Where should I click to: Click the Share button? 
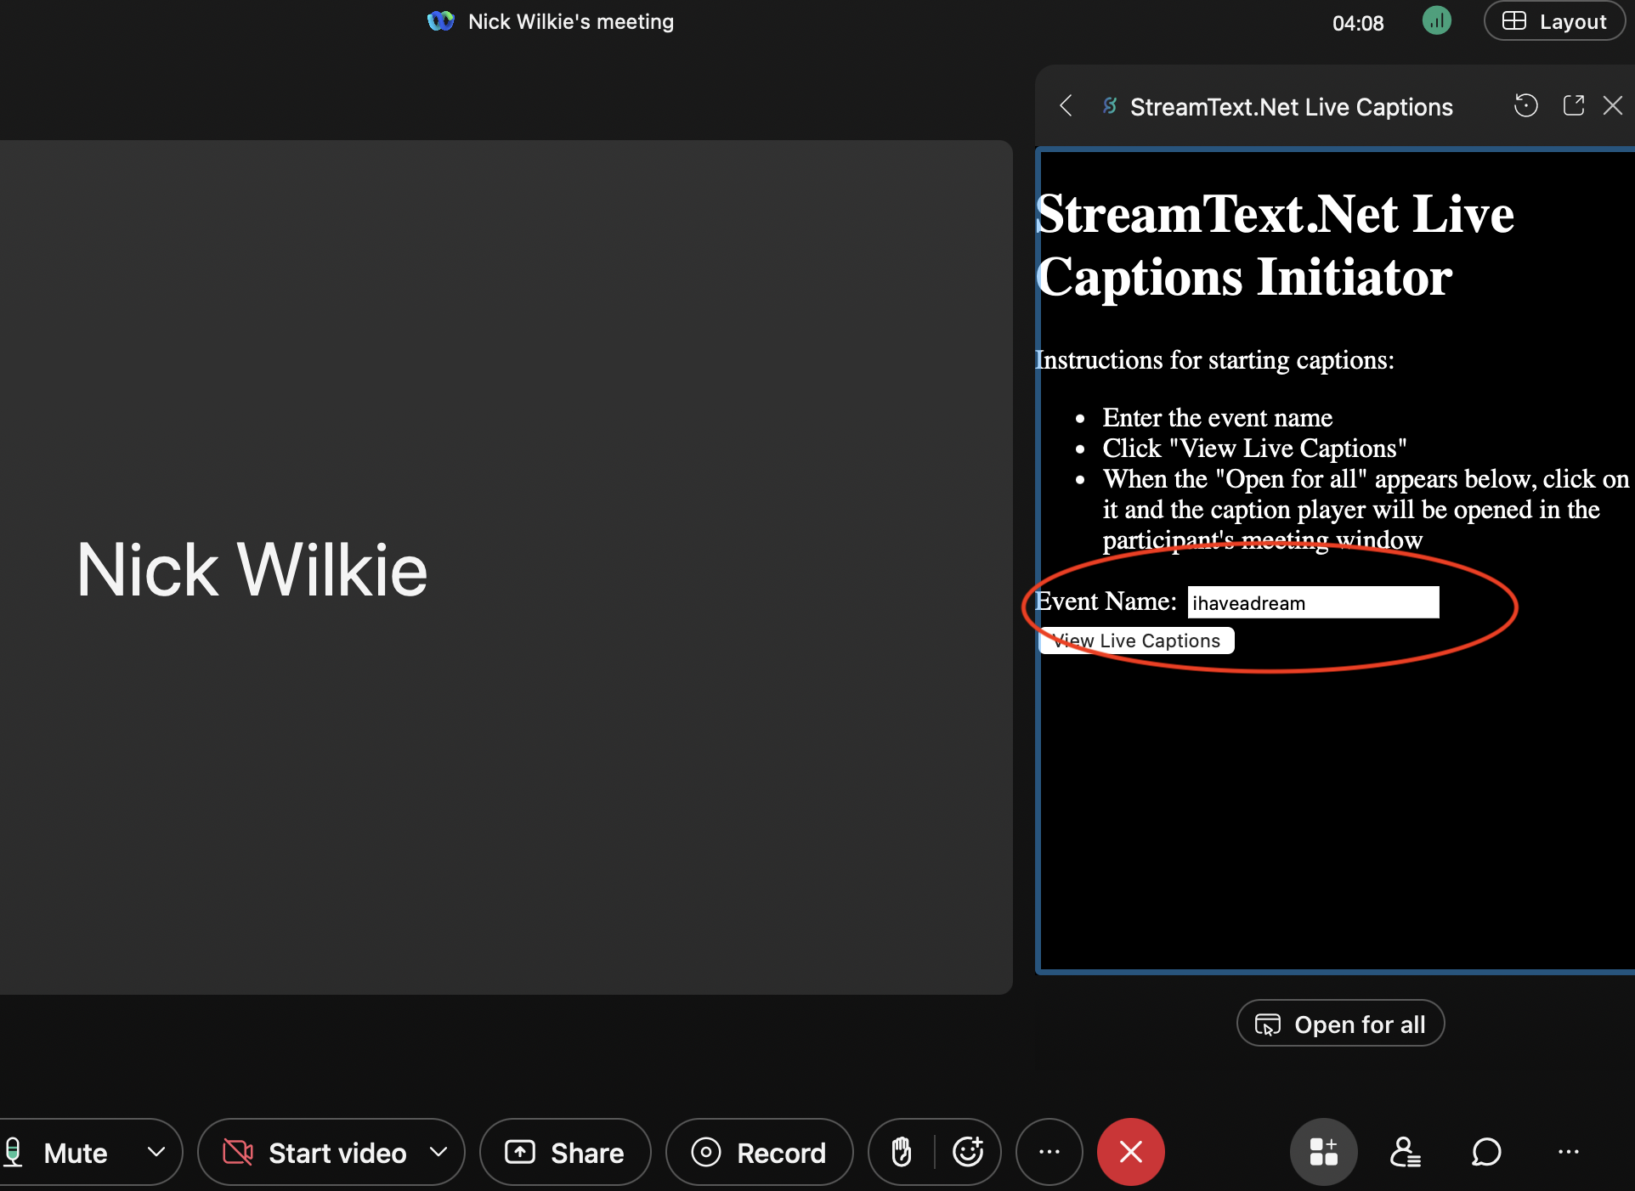click(x=565, y=1153)
